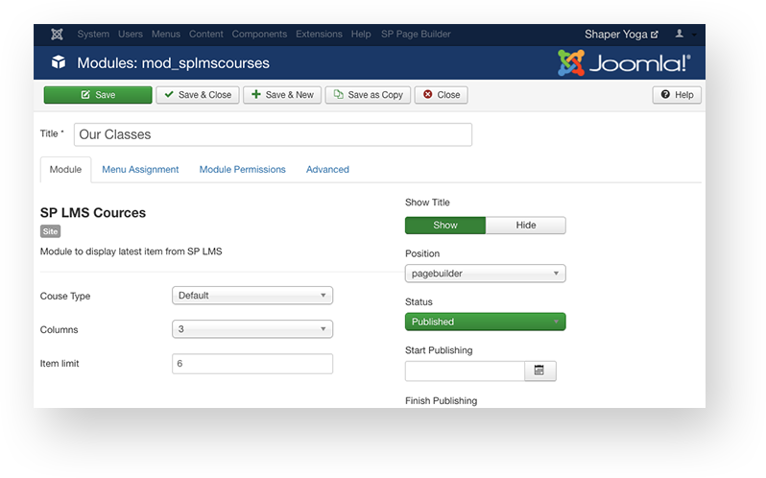Open the Extensions menu
This screenshot has height=478, width=766.
tap(319, 34)
